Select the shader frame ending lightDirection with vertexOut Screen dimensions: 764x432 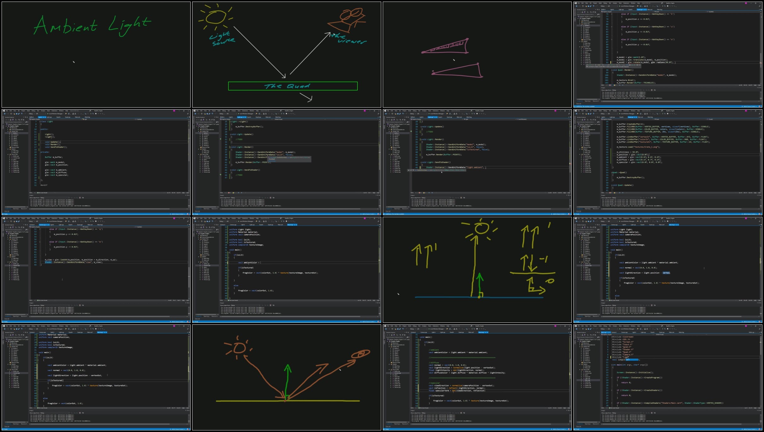coord(96,378)
